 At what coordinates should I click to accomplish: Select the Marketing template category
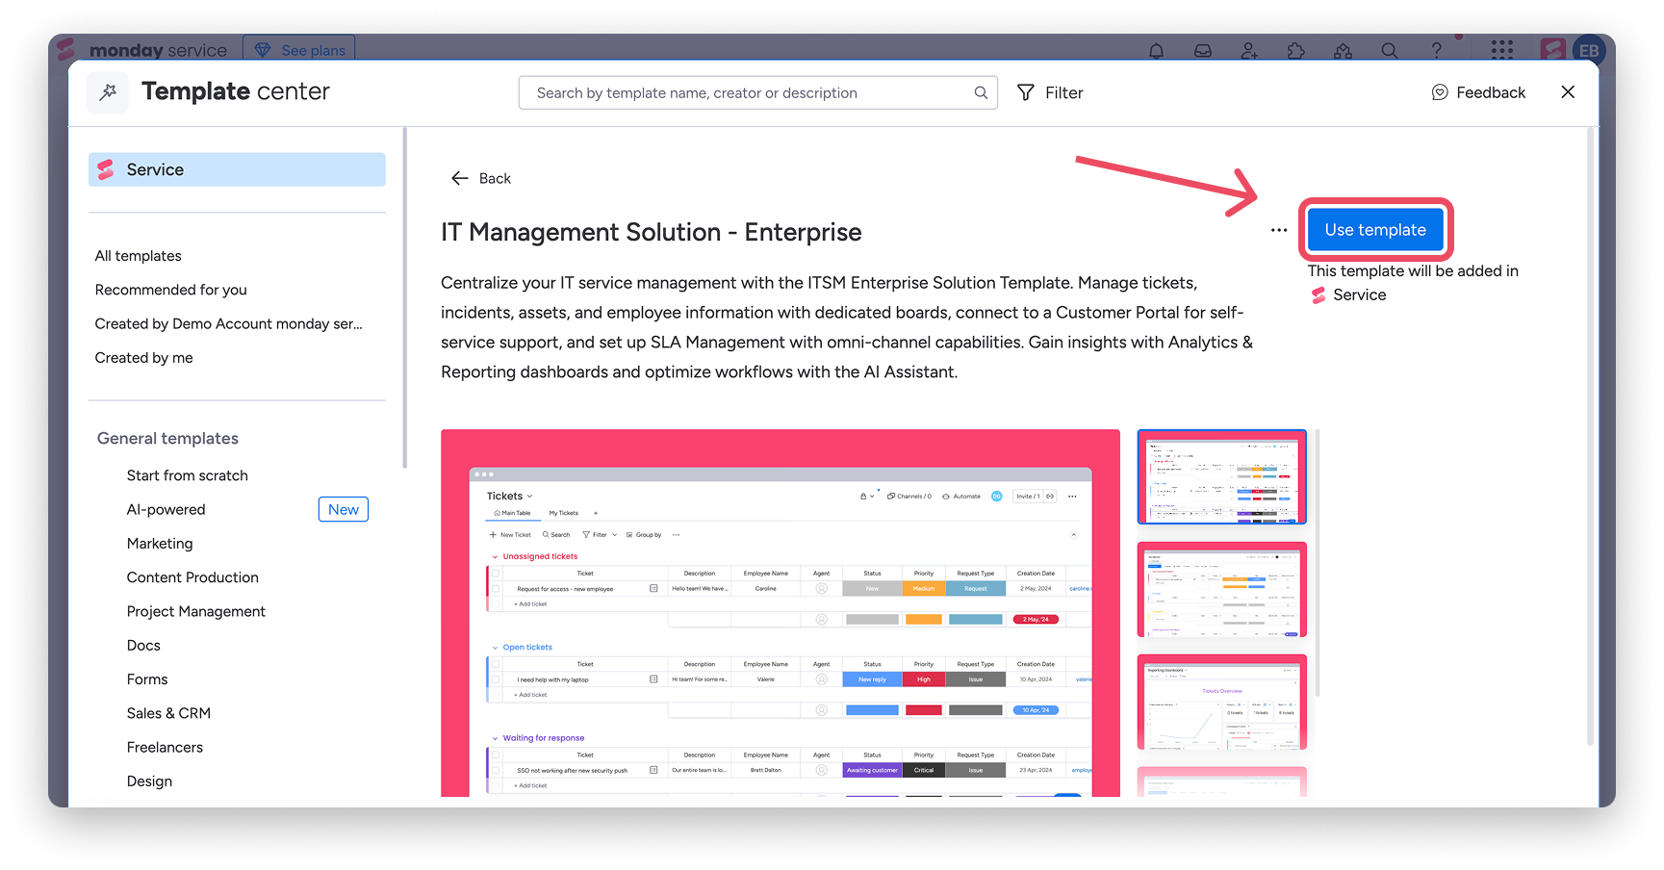pyautogui.click(x=159, y=544)
